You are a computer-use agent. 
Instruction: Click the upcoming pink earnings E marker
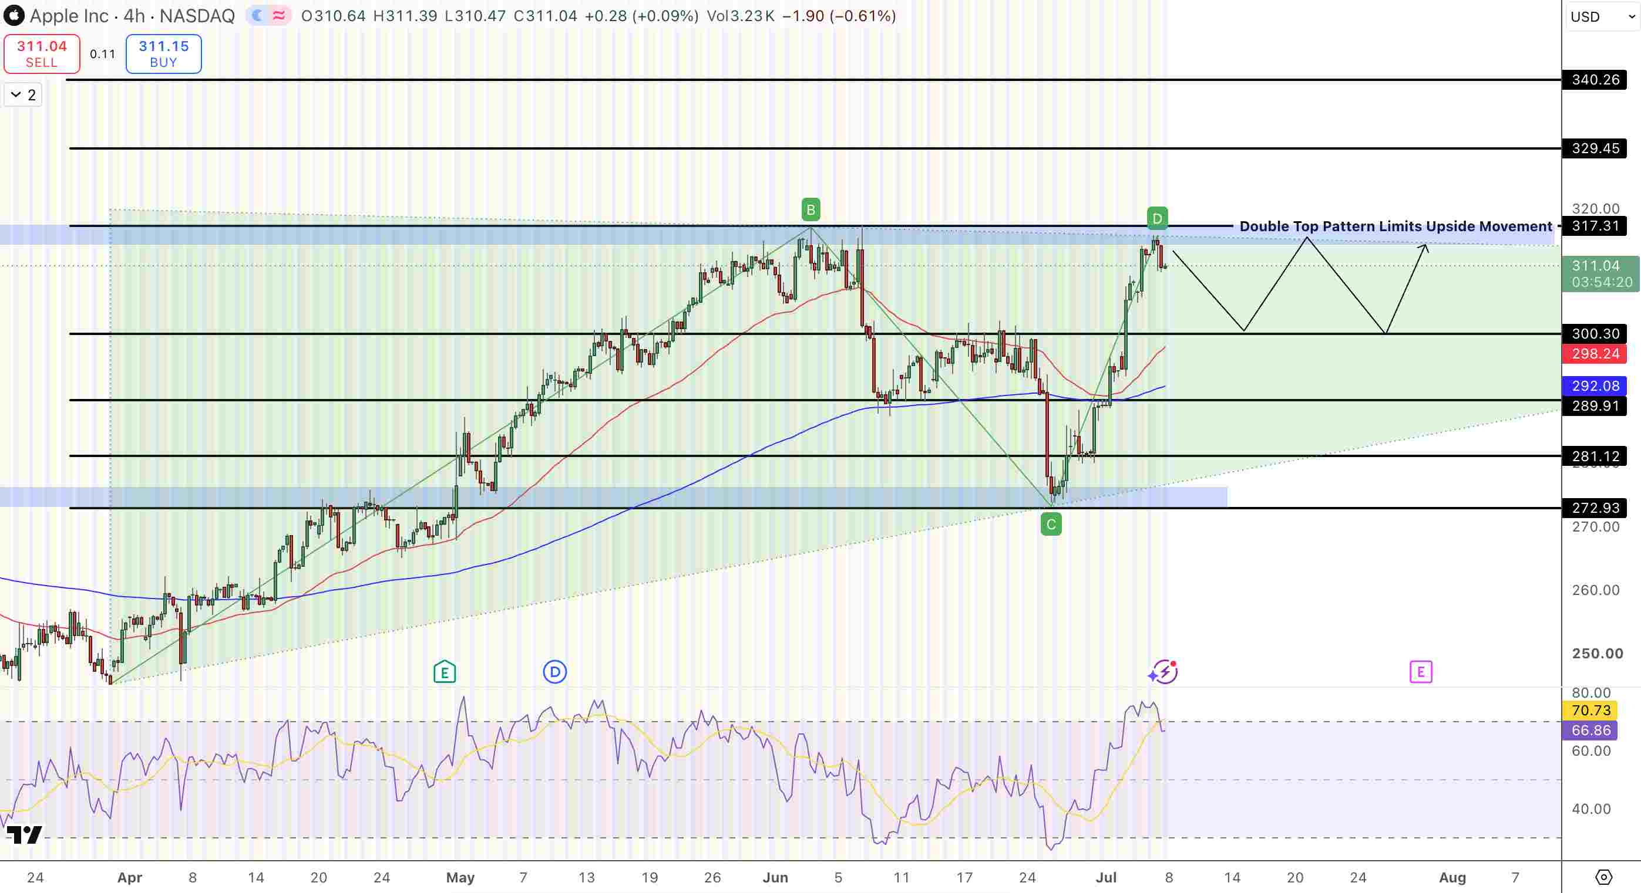1421,671
